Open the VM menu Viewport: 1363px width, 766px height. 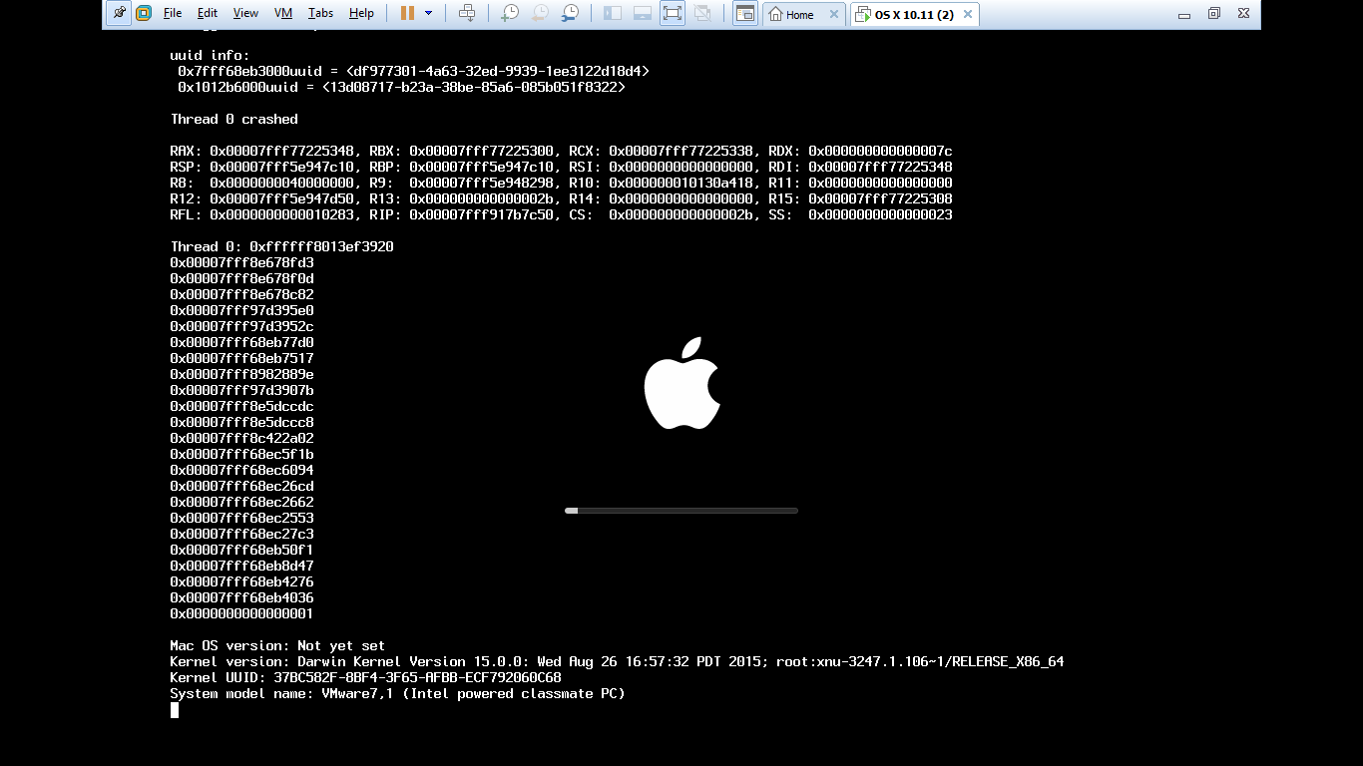tap(283, 13)
